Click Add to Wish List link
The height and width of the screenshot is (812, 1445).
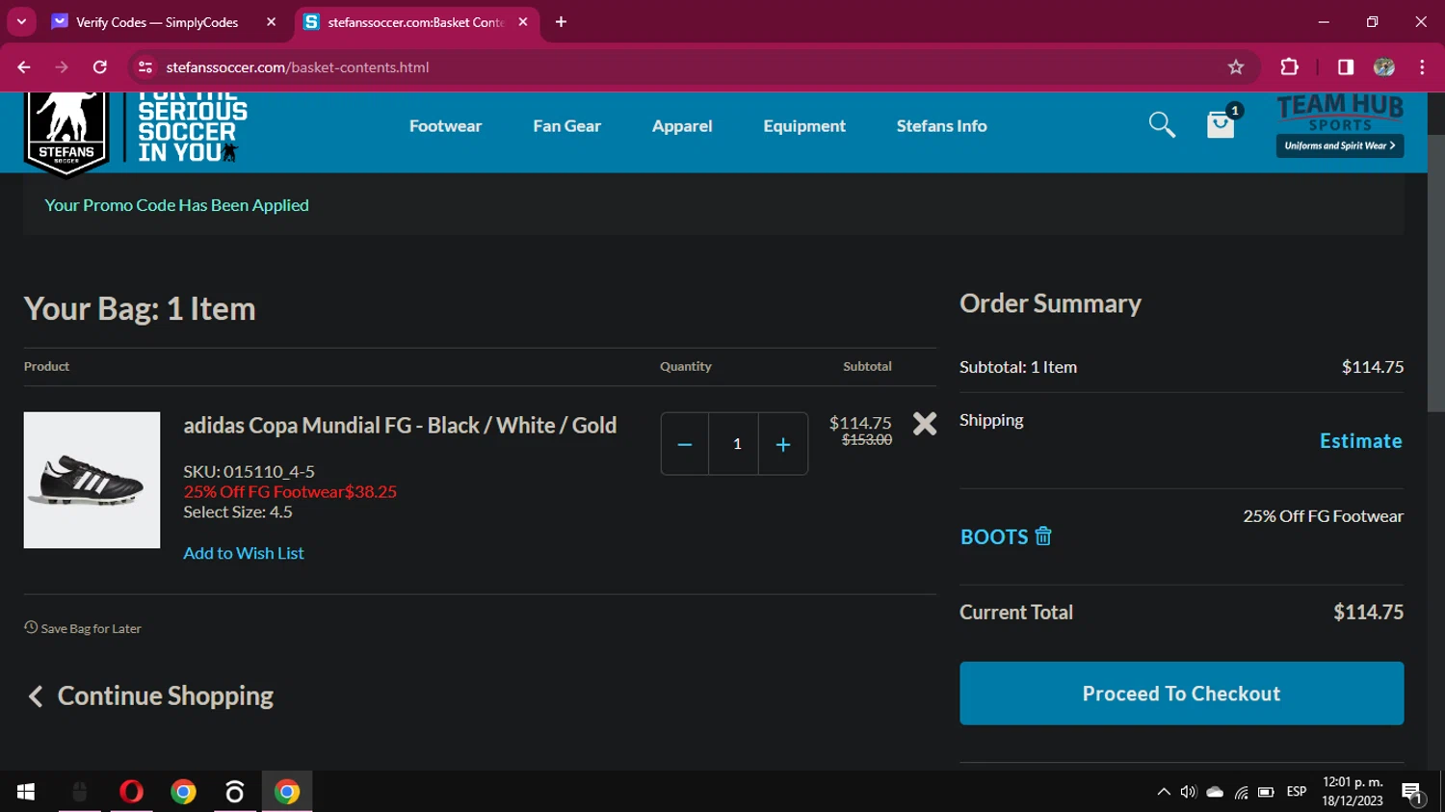coord(244,553)
